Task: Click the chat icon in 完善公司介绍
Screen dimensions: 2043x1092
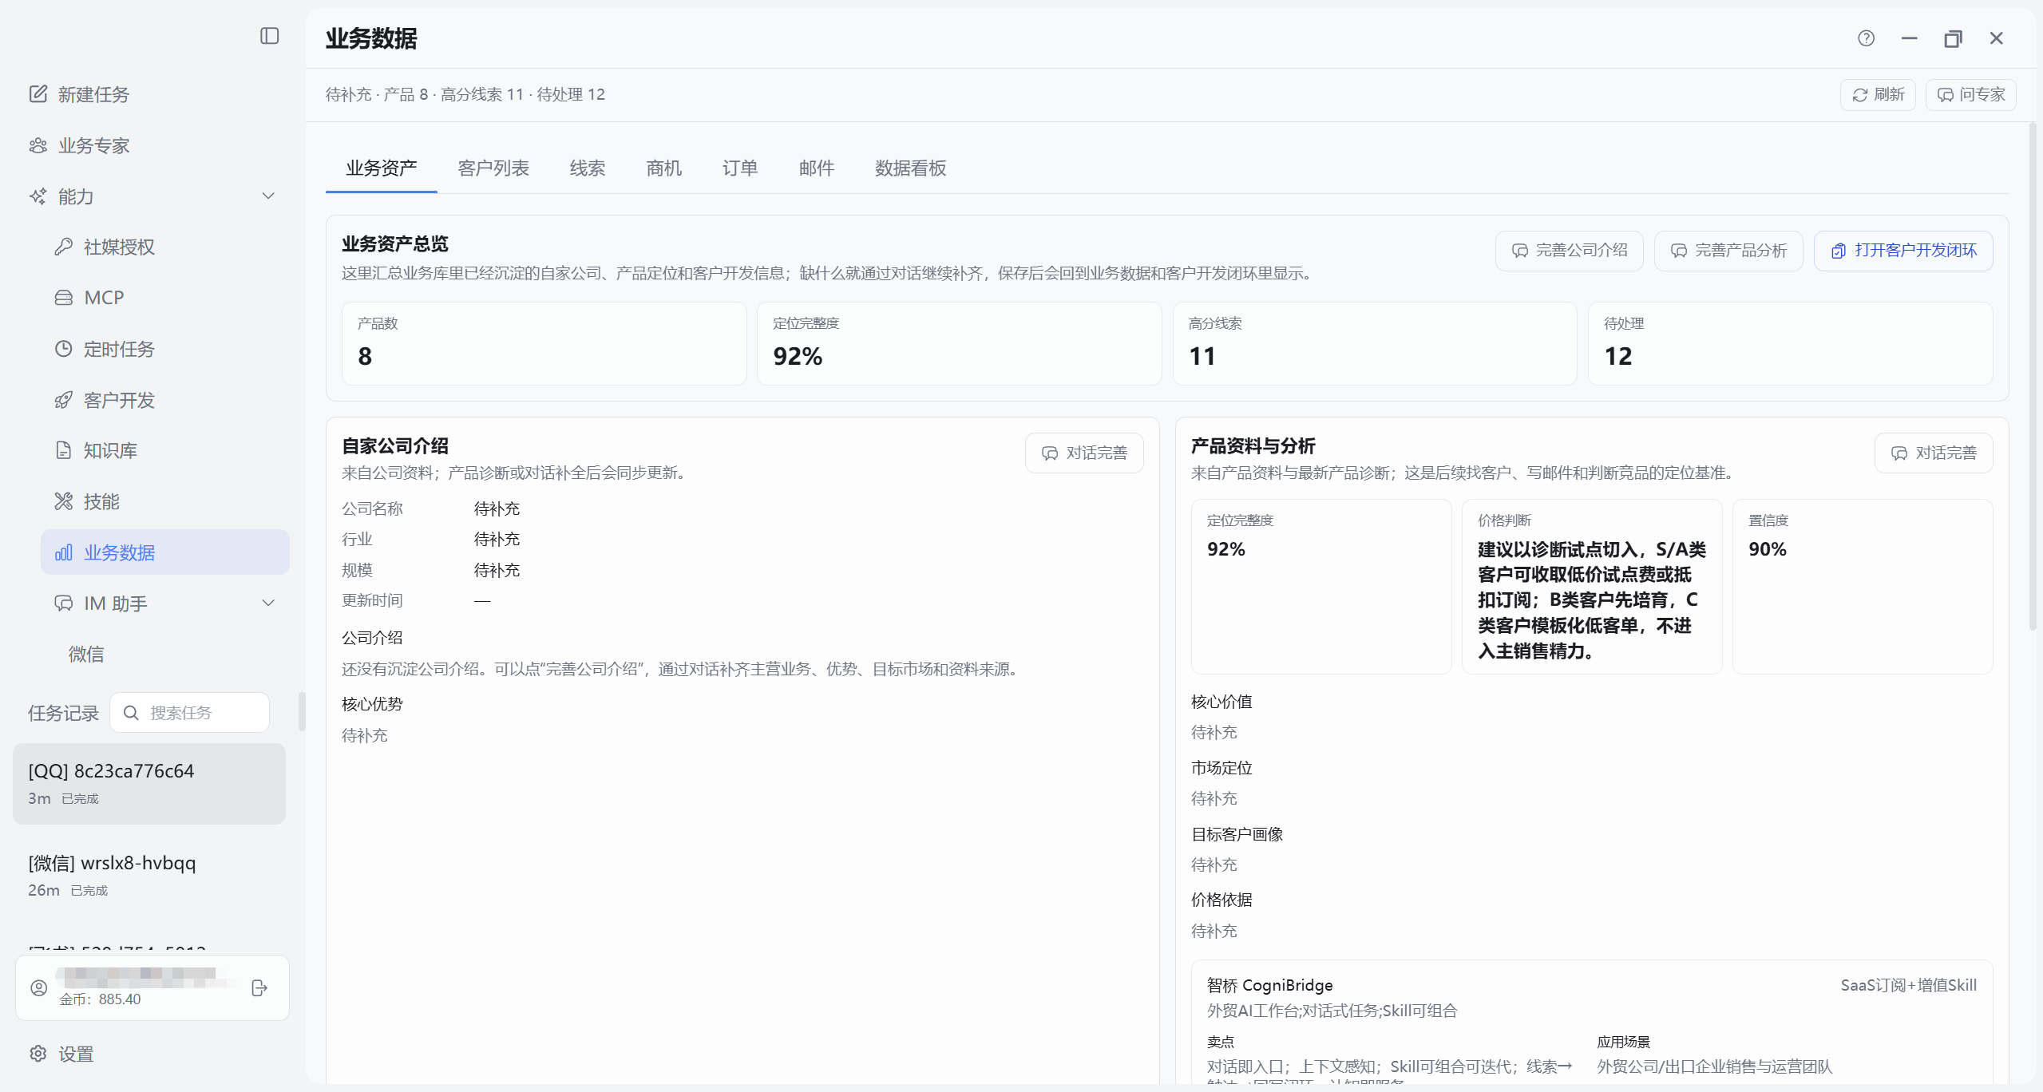Action: 1520,251
